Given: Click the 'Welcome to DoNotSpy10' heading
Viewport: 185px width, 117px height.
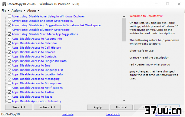Looking at the screenshot, I should click(x=146, y=16).
